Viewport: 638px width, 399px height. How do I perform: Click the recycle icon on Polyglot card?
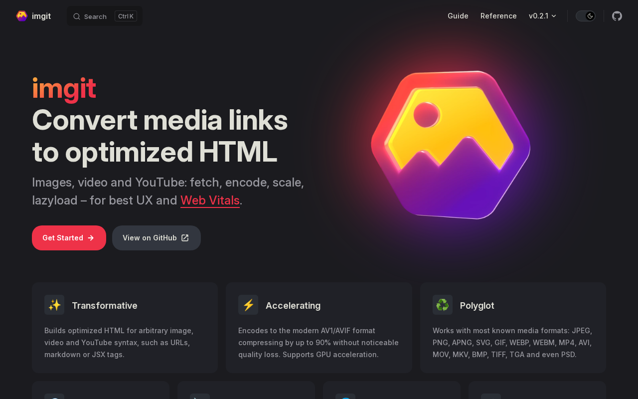point(443,305)
